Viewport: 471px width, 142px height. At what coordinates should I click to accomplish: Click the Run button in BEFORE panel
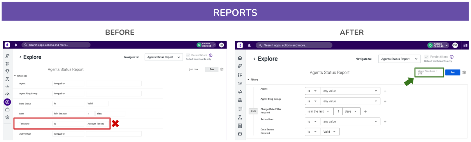[211, 69]
